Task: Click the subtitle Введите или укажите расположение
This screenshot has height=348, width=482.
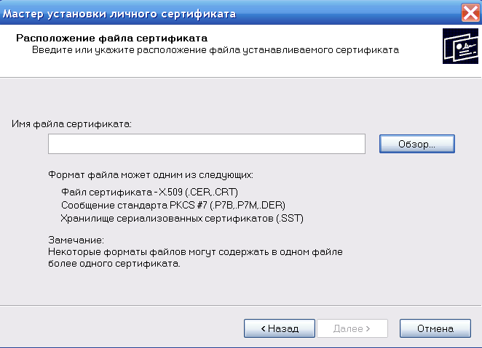Action: tap(216, 50)
